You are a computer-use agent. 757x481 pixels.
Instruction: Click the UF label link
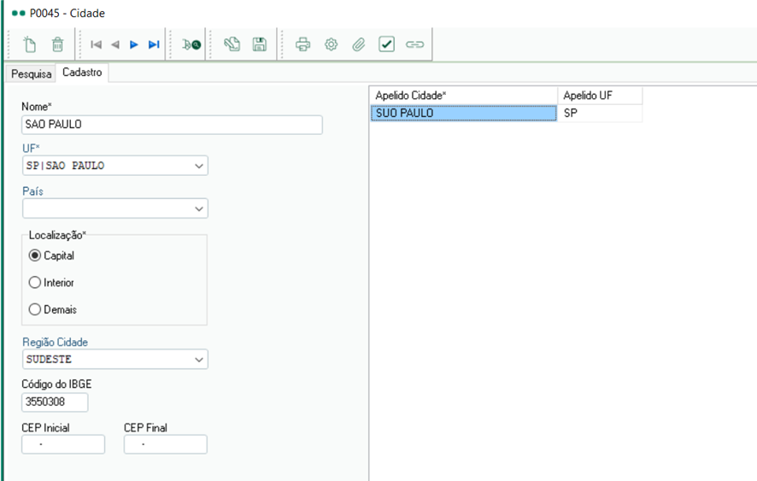(x=31, y=149)
